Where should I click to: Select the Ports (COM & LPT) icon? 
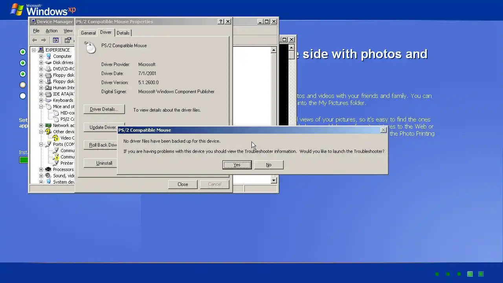click(48, 144)
